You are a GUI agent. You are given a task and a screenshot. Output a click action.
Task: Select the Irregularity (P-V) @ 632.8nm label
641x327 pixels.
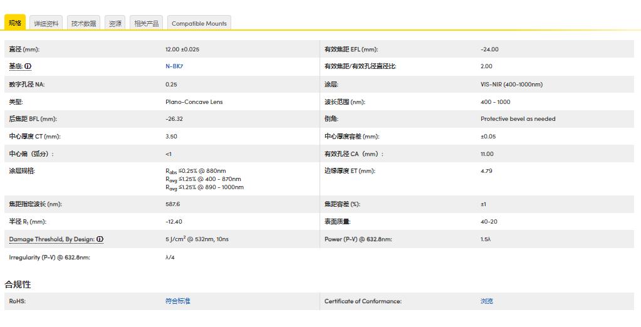(x=50, y=257)
